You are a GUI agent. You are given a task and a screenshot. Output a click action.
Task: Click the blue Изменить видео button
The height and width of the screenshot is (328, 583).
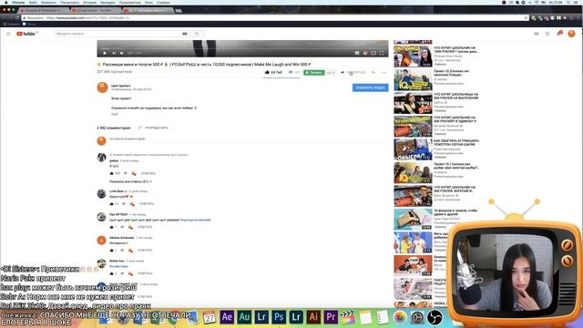coord(371,87)
